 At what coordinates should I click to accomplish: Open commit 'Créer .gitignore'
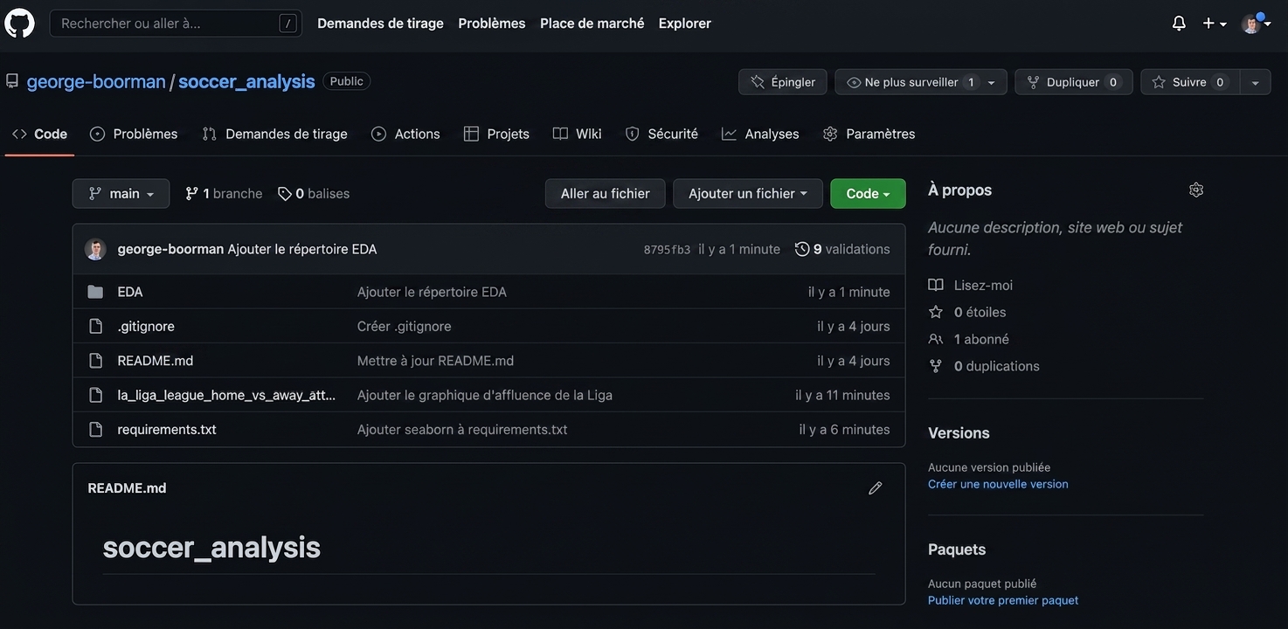tap(405, 326)
